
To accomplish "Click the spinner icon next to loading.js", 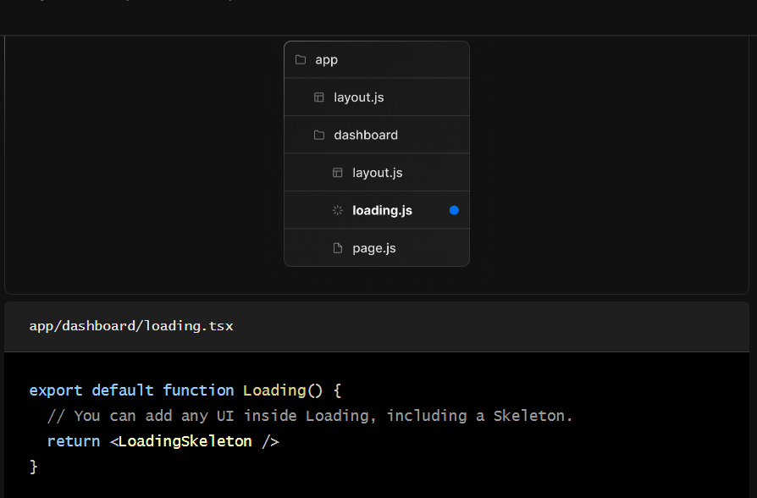I will tap(337, 210).
